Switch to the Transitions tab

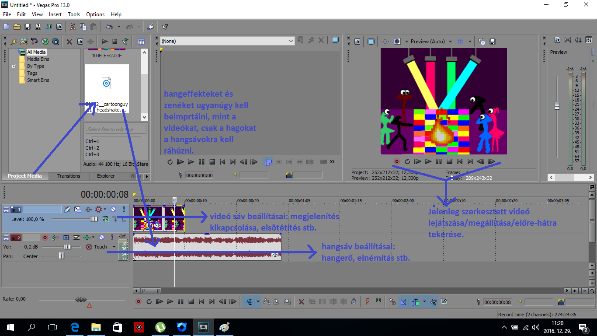click(x=69, y=176)
